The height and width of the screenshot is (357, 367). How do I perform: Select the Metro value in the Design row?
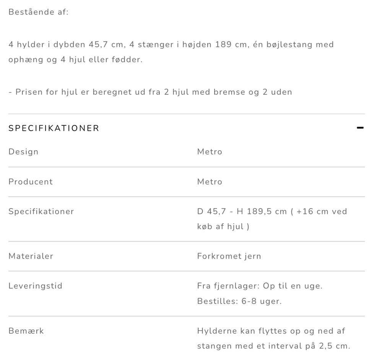click(x=209, y=151)
